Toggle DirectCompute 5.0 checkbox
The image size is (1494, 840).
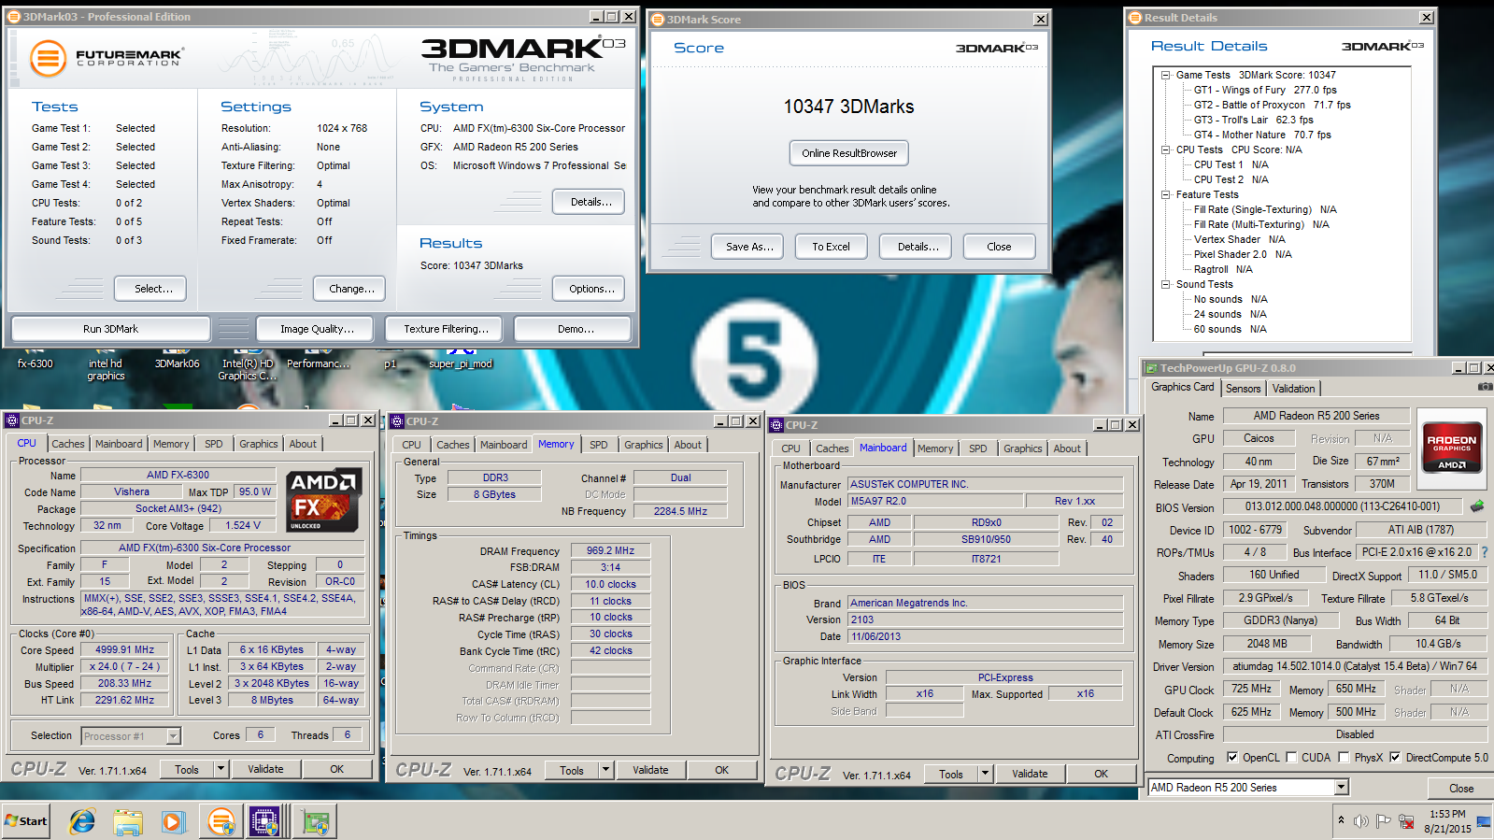(x=1395, y=758)
